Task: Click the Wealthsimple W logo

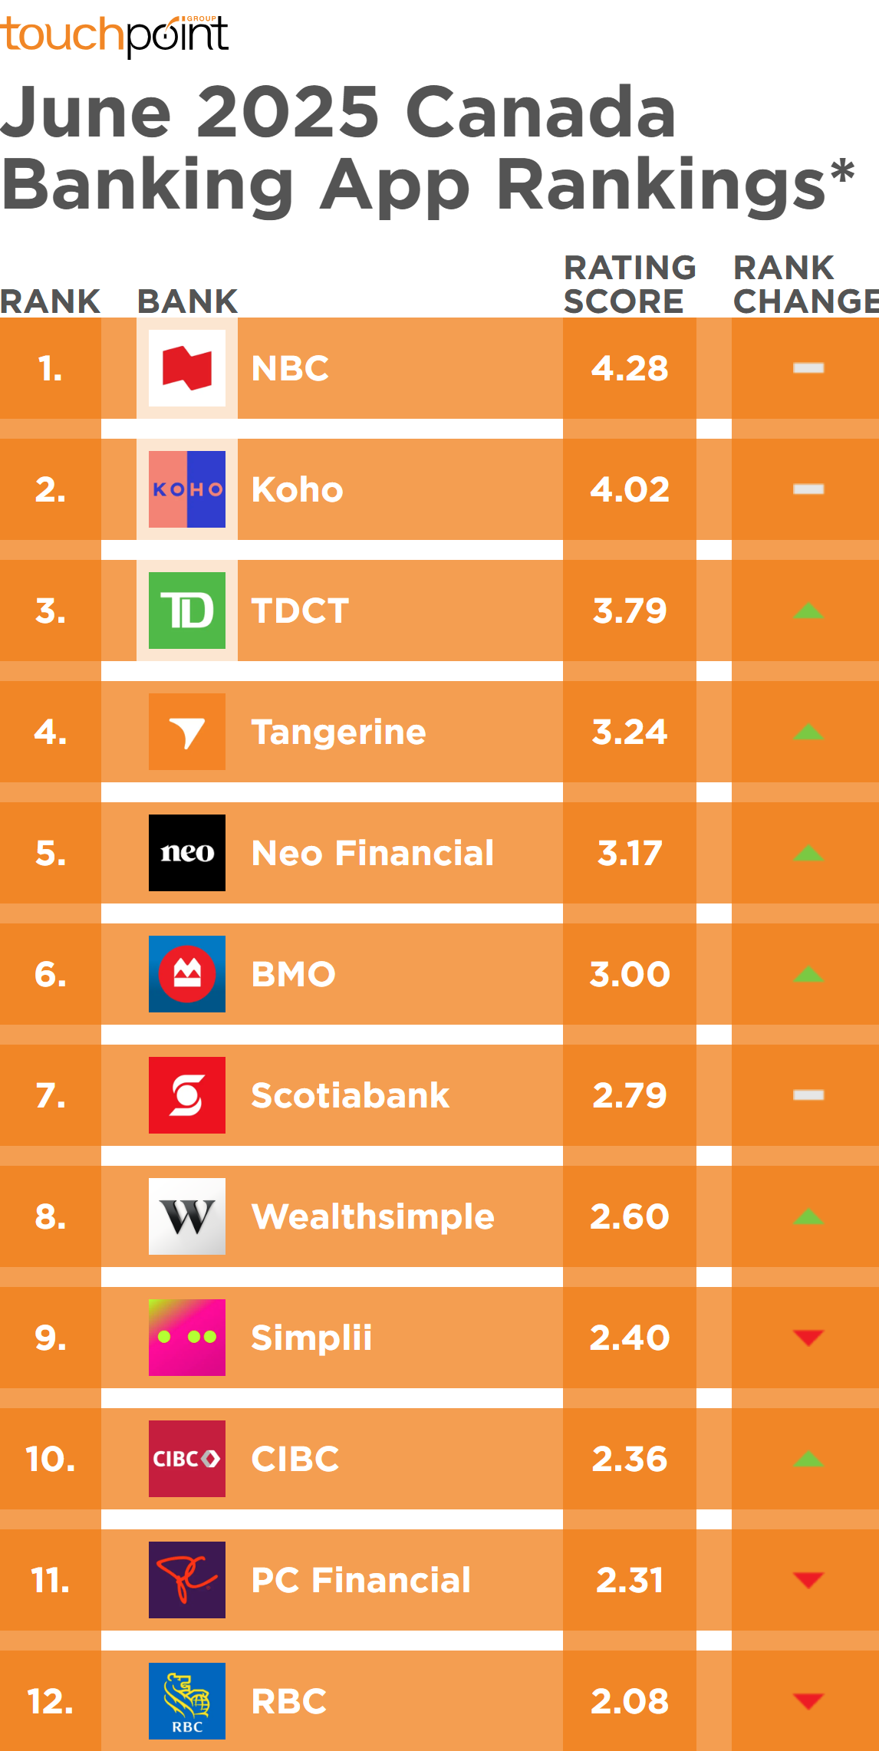Action: (x=187, y=1216)
